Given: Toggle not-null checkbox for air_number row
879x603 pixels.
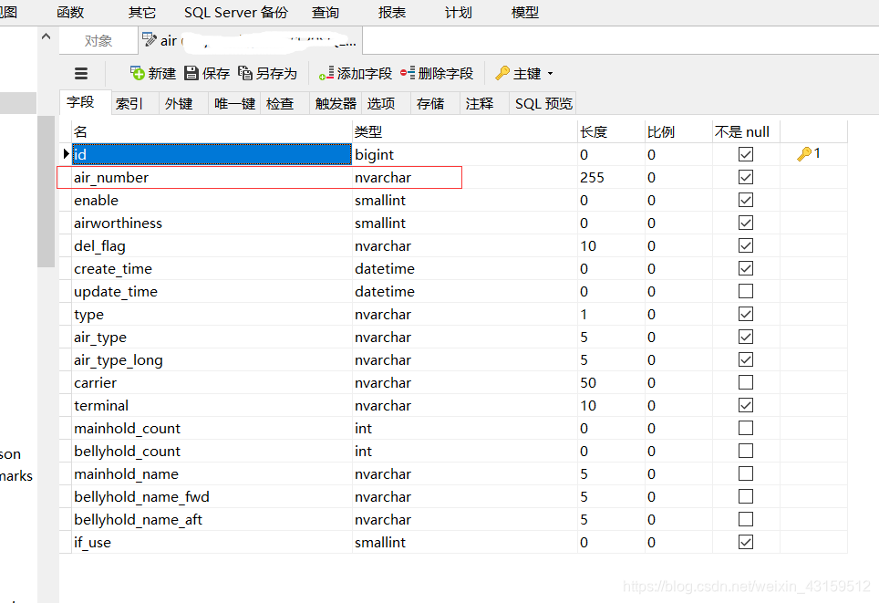Looking at the screenshot, I should [746, 177].
